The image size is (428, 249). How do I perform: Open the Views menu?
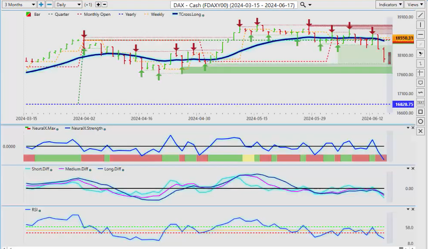pos(415,5)
